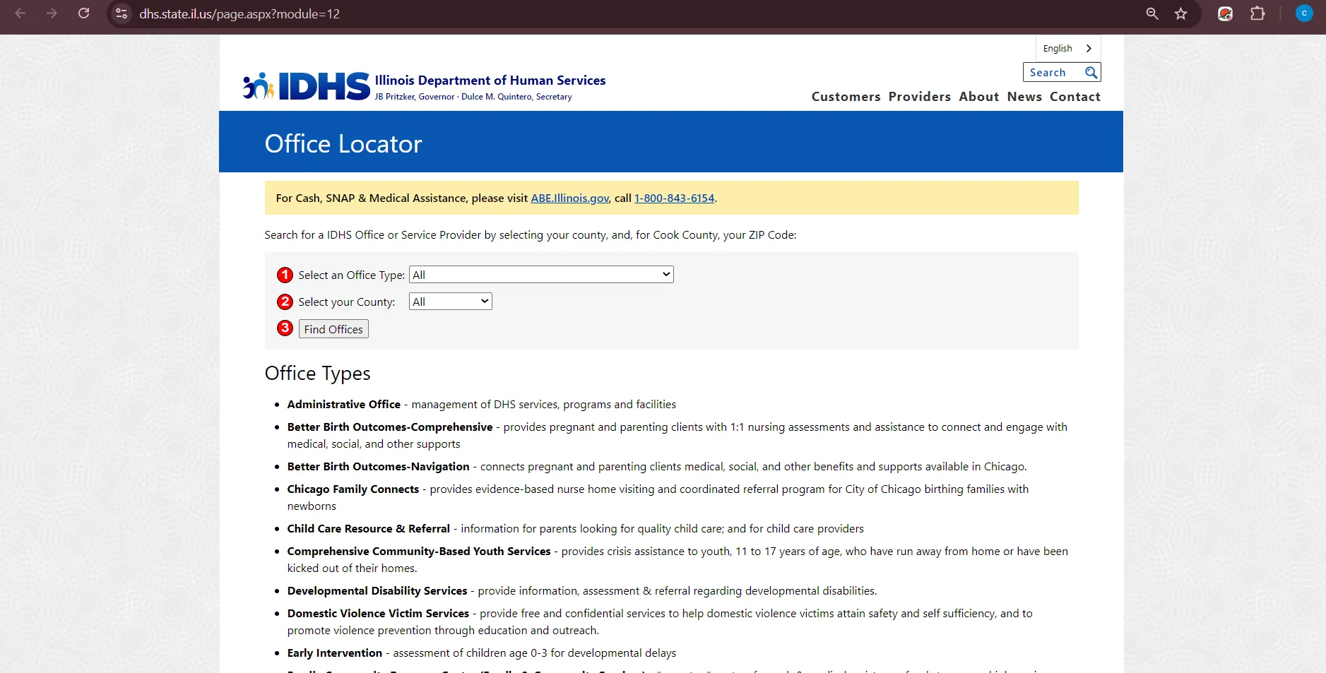Open site information icon in address bar
This screenshot has height=673, width=1326.
click(122, 13)
